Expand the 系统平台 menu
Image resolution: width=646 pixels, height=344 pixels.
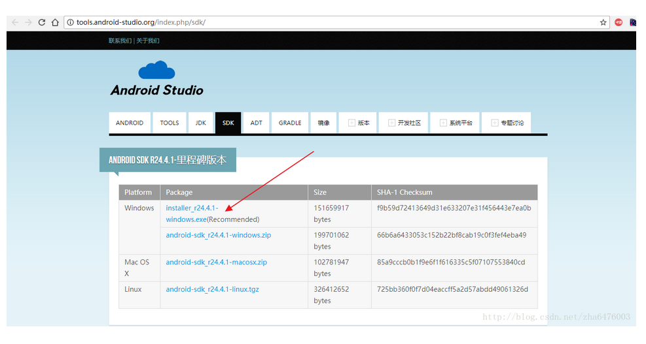pyautogui.click(x=456, y=123)
